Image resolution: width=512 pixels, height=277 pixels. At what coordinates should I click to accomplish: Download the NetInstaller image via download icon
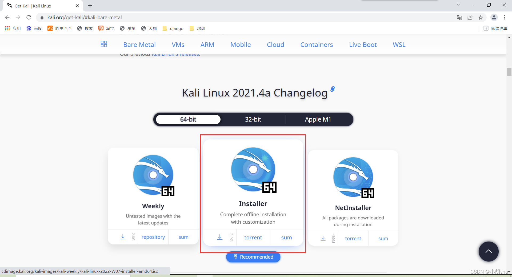pos(323,238)
